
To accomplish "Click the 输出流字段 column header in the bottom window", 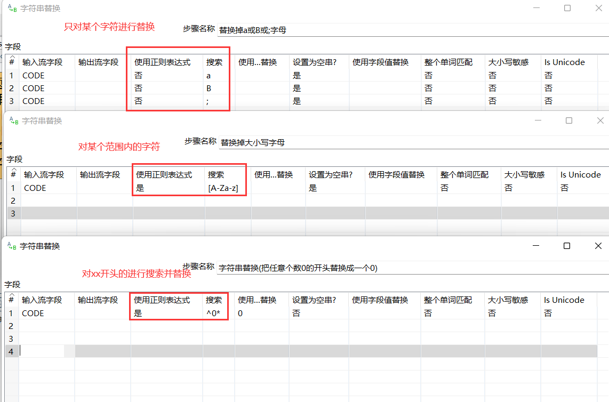I will [98, 300].
